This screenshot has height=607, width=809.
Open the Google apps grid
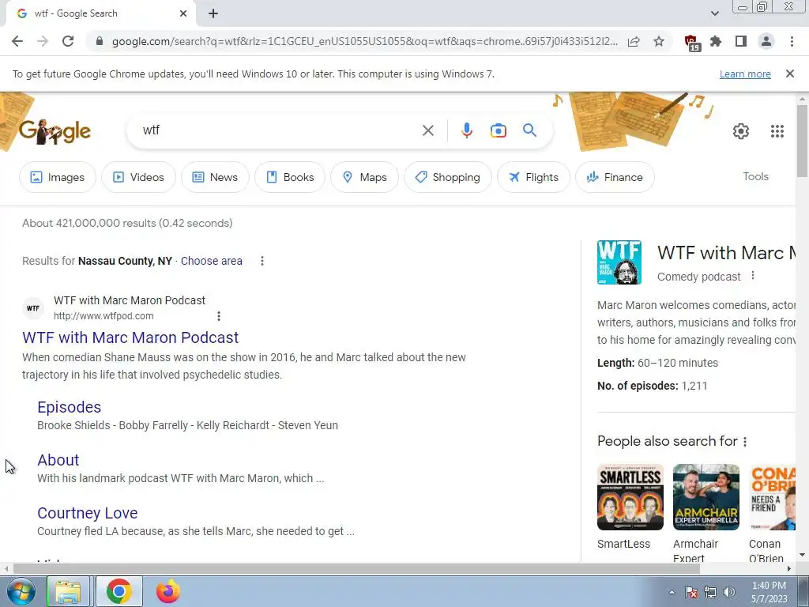point(777,131)
